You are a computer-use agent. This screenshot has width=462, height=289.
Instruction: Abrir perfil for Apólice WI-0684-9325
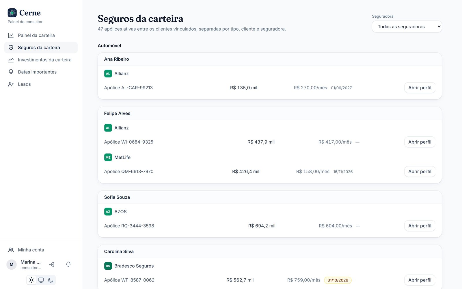point(420,142)
